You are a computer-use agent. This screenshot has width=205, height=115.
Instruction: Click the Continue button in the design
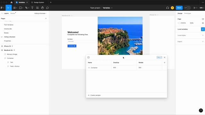pos(72,46)
